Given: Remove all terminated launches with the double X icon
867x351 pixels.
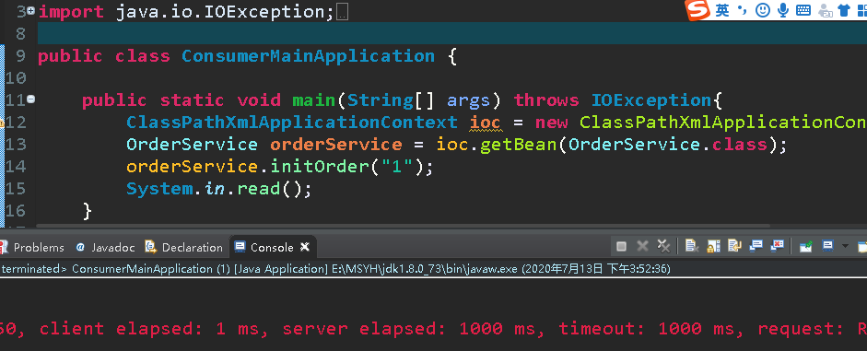Looking at the screenshot, I should click(663, 247).
